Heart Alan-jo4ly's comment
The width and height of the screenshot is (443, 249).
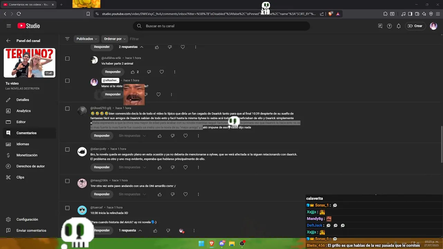coord(185,167)
